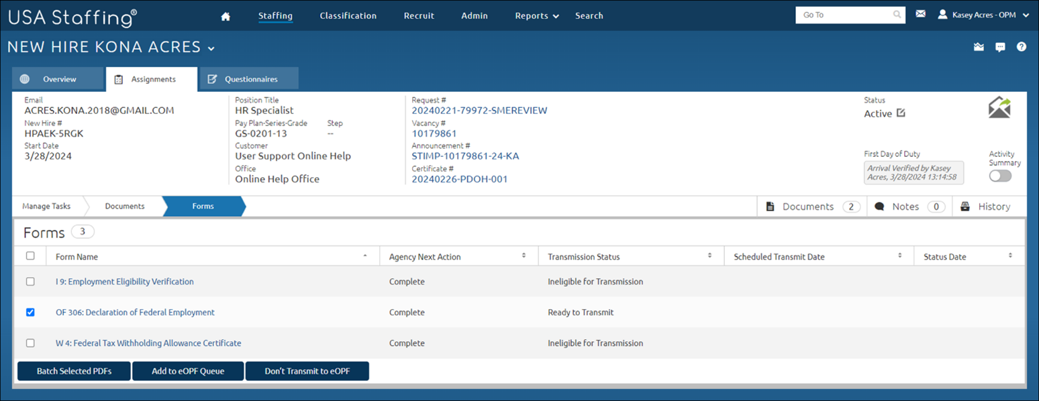Viewport: 1039px width, 401px height.
Task: Click the USA Staffing logo
Action: click(x=72, y=17)
